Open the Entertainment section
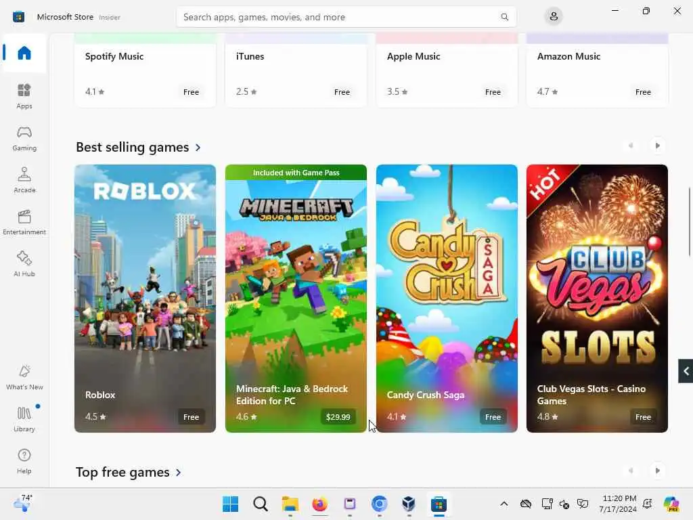Screen dimensions: 693x520 [24, 222]
